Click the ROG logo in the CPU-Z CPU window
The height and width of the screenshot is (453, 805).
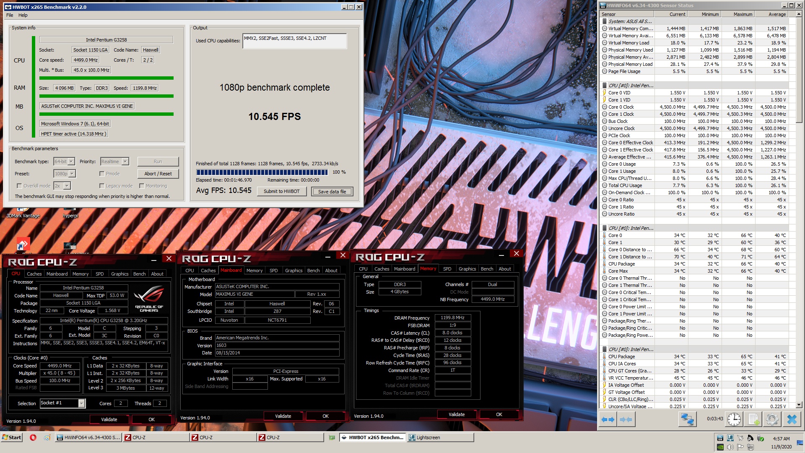point(149,298)
